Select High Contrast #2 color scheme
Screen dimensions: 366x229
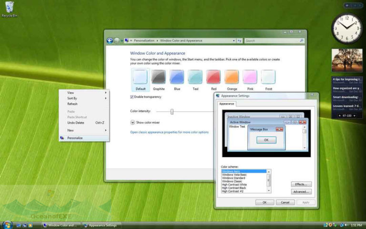click(244, 191)
